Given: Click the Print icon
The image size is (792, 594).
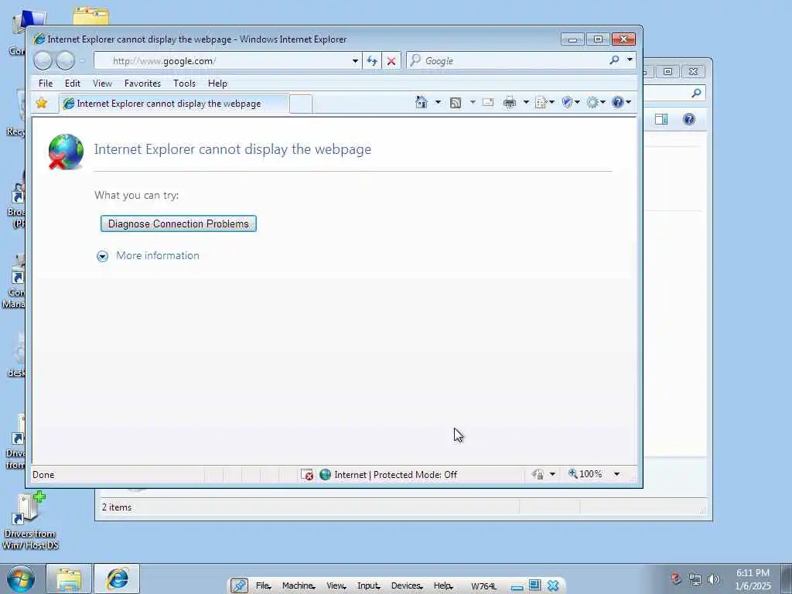Looking at the screenshot, I should point(510,103).
